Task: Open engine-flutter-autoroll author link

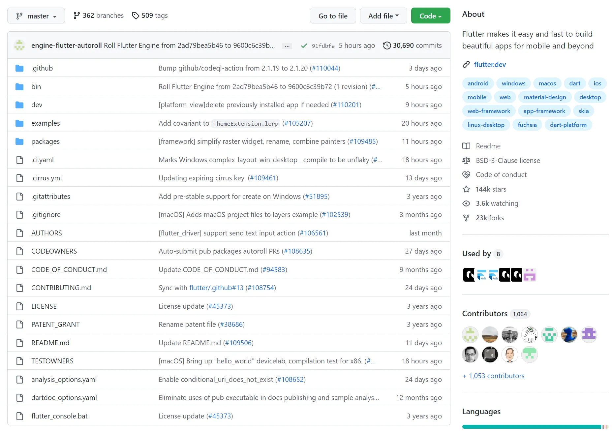Action: click(x=66, y=46)
